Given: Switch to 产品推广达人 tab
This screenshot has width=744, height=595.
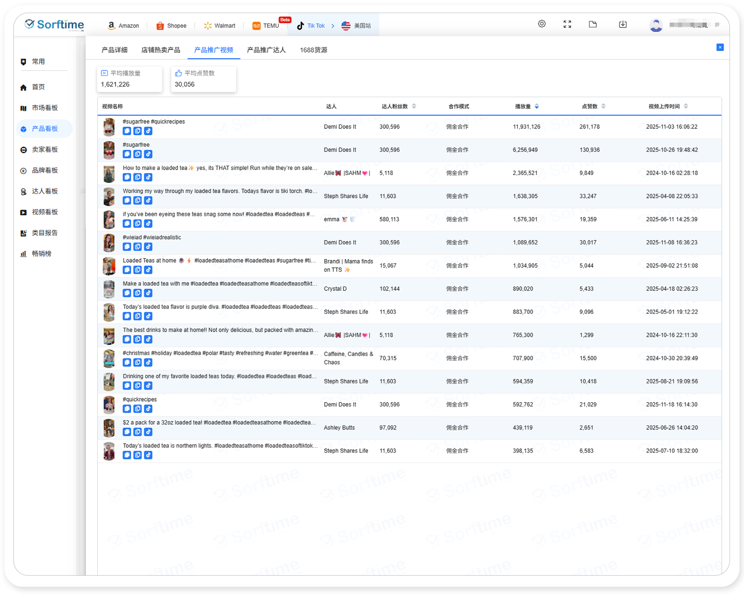Looking at the screenshot, I should [266, 50].
